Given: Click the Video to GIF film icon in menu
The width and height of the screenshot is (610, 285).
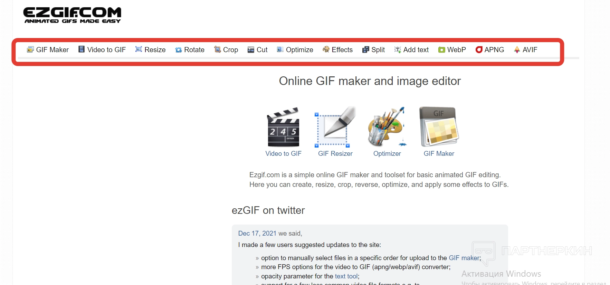Looking at the screenshot, I should (x=82, y=49).
